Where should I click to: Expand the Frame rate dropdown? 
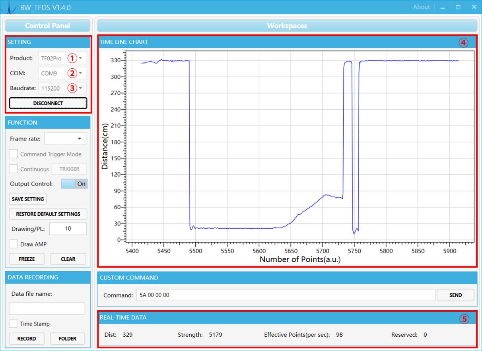(x=65, y=139)
